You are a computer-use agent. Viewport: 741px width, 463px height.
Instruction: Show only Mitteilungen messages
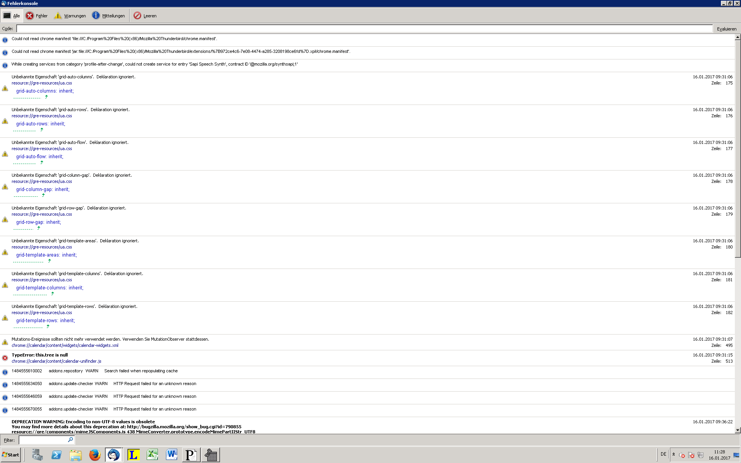coord(108,16)
